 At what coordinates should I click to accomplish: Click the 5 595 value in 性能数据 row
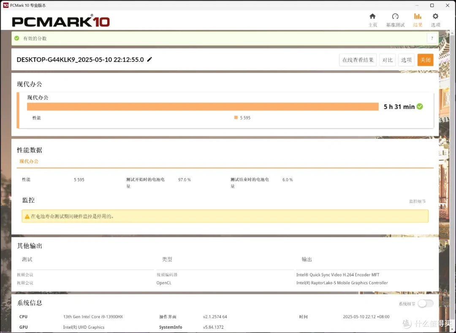point(79,179)
